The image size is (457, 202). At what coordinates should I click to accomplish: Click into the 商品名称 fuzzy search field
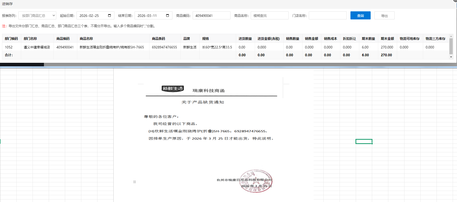269,16
